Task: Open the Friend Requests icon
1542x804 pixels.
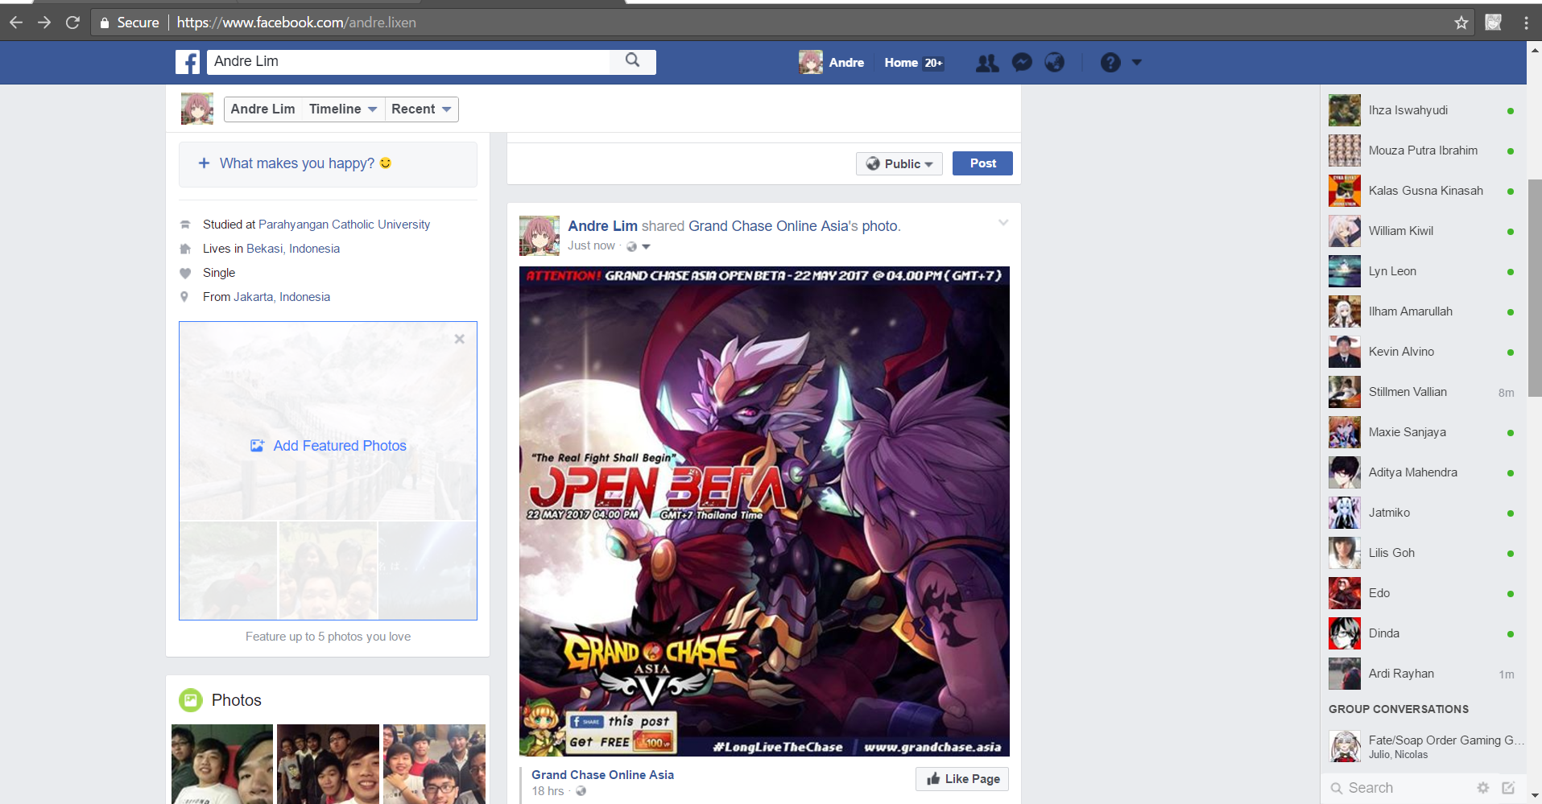Action: (987, 62)
